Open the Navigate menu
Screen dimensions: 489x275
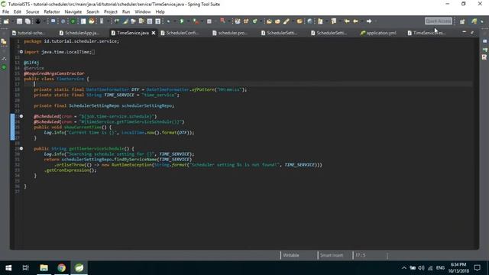coord(73,12)
